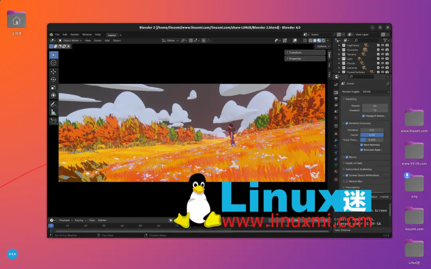Open the World properties tab icon

(x=336, y=118)
